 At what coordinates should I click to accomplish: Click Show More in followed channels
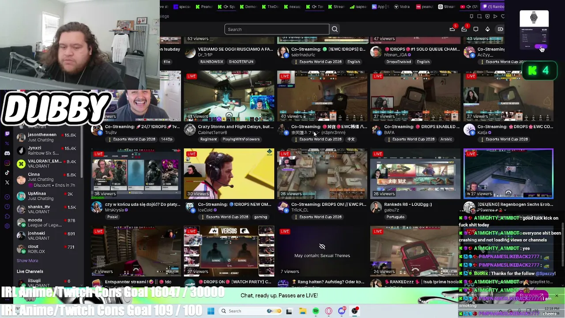(x=27, y=261)
